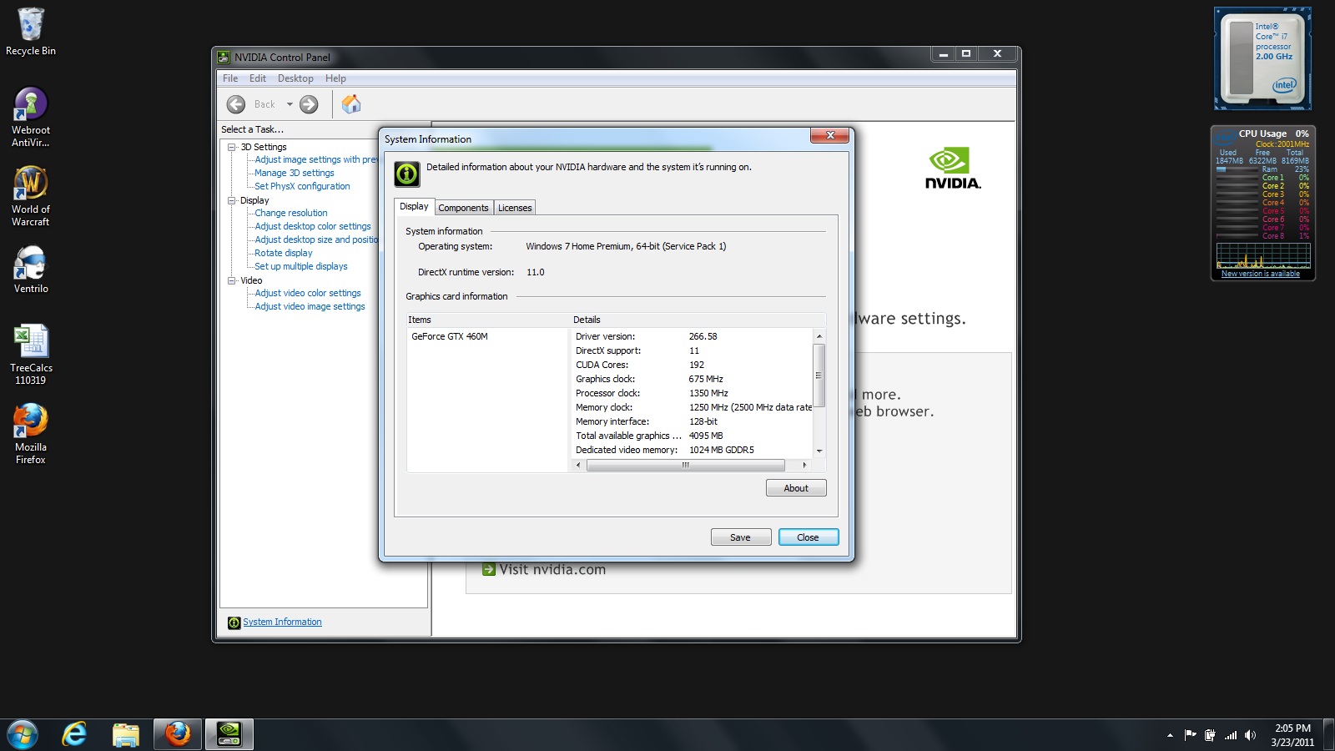Click the power/battery tray icon
This screenshot has width=1335, height=751.
click(x=1210, y=735)
